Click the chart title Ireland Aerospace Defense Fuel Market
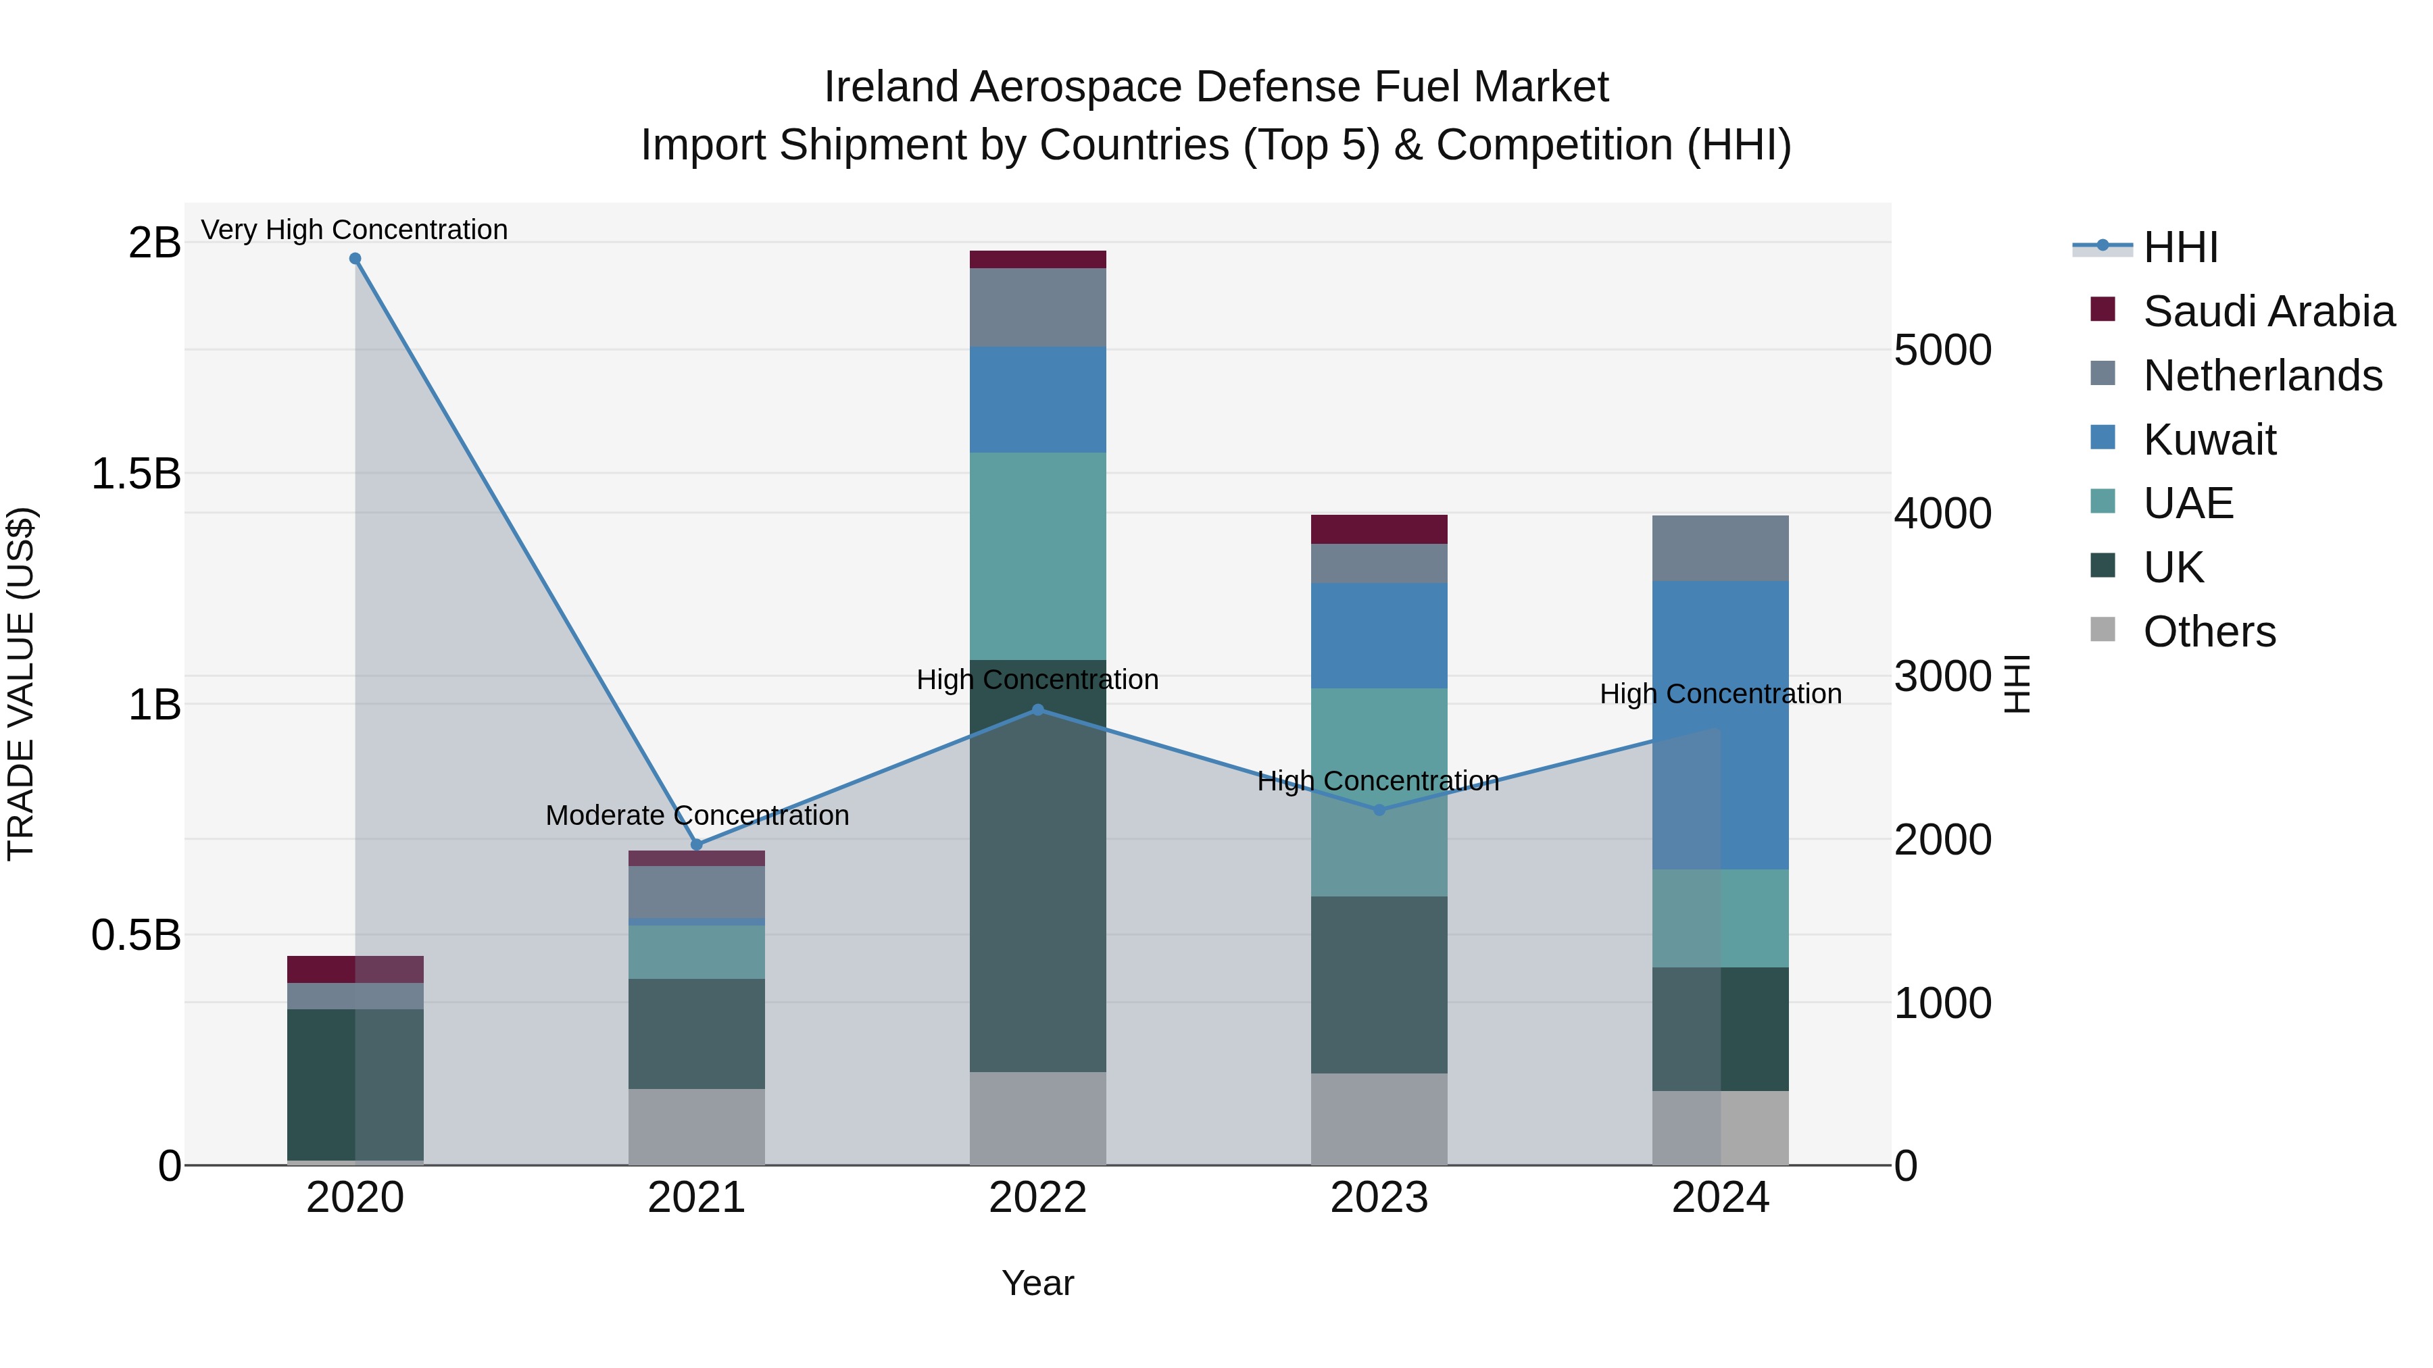The width and height of the screenshot is (2433, 1368). click(x=1216, y=87)
